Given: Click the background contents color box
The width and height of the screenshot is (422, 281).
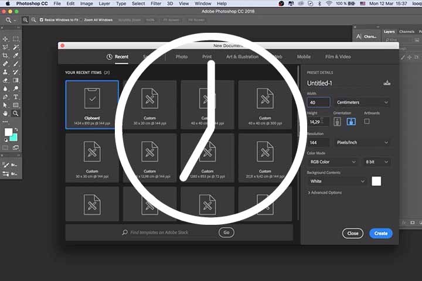Looking at the screenshot, I should [376, 181].
